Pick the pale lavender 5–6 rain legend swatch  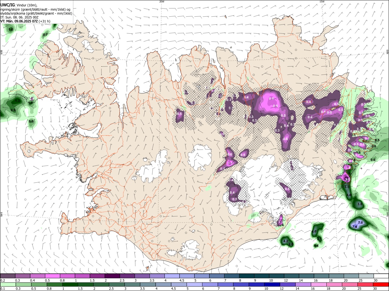pos(194,284)
